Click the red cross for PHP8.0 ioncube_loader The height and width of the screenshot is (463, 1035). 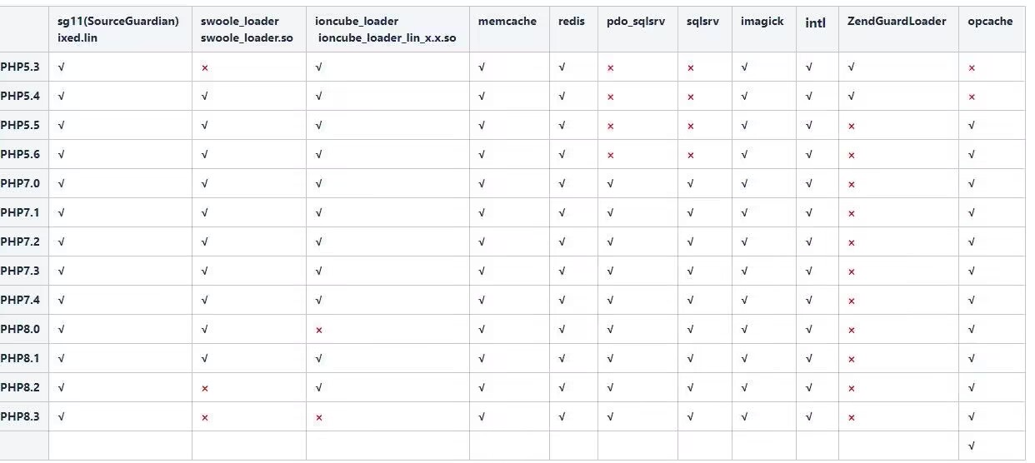(319, 330)
